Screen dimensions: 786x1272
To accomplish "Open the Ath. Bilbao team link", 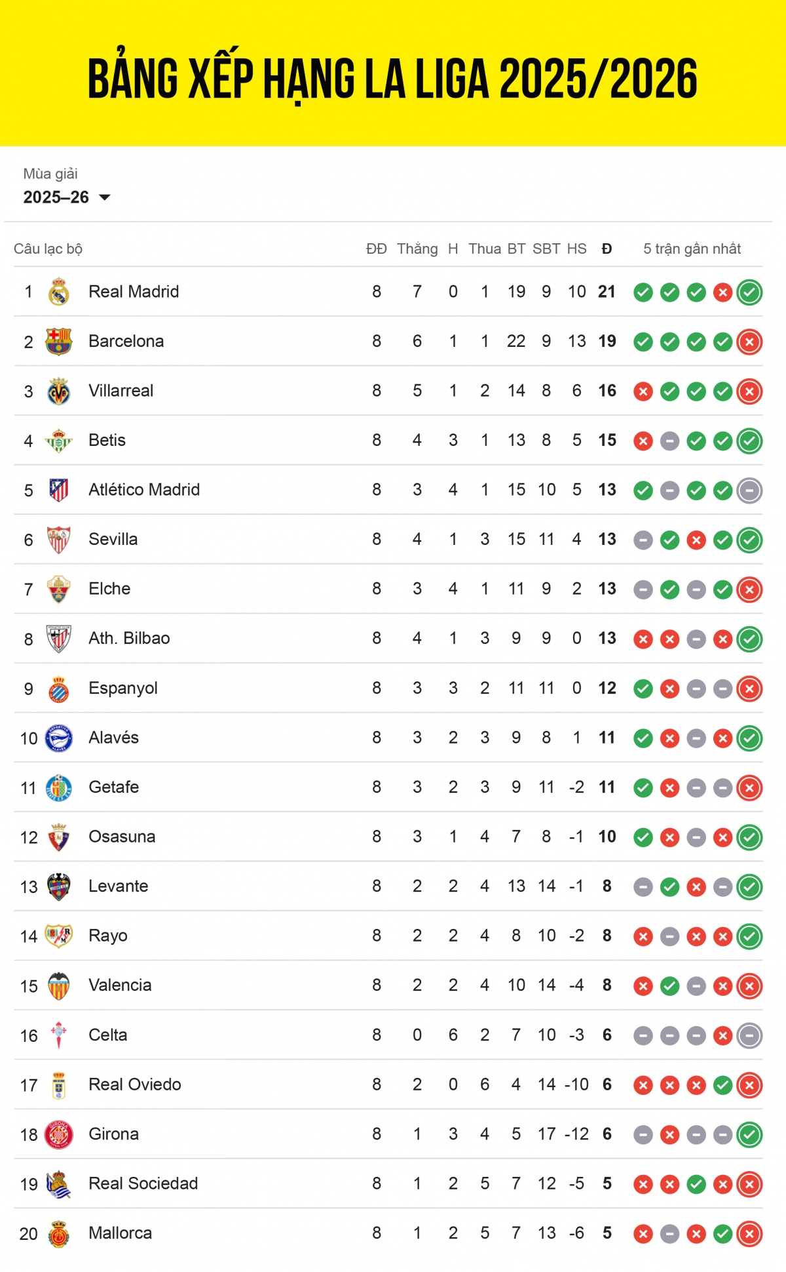I will coord(129,638).
